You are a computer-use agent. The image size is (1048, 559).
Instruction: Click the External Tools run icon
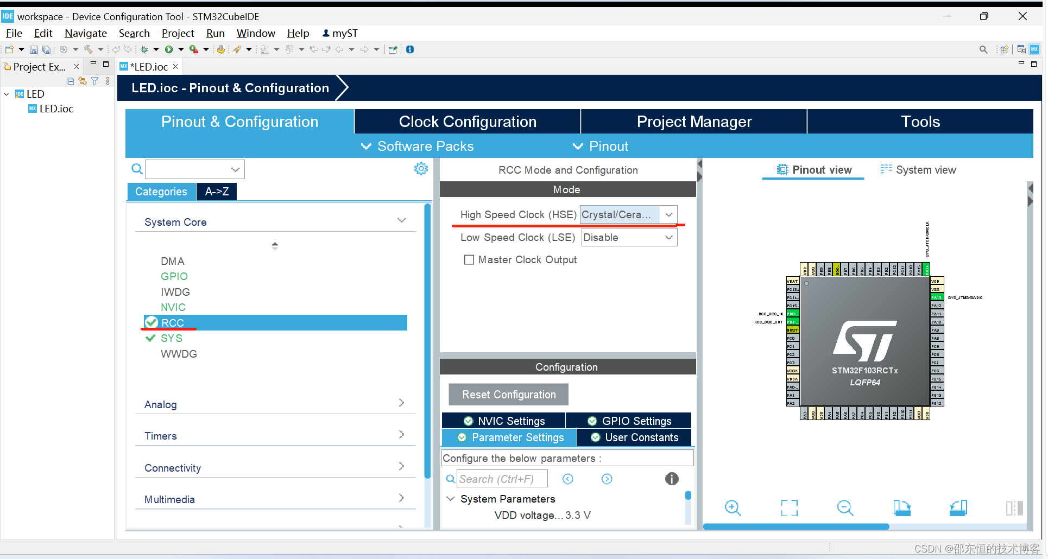(x=193, y=49)
